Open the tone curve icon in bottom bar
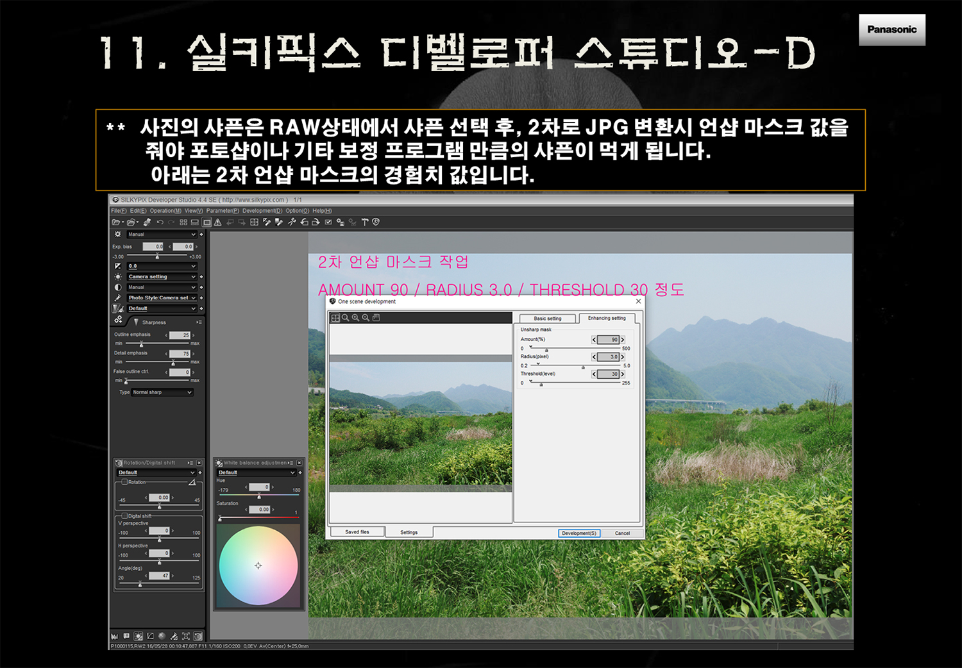Screen dimensions: 962x668 click(150, 637)
